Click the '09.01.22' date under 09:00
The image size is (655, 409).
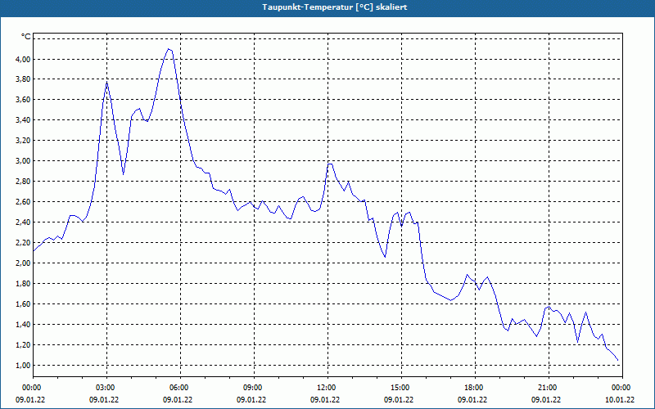[x=251, y=399]
